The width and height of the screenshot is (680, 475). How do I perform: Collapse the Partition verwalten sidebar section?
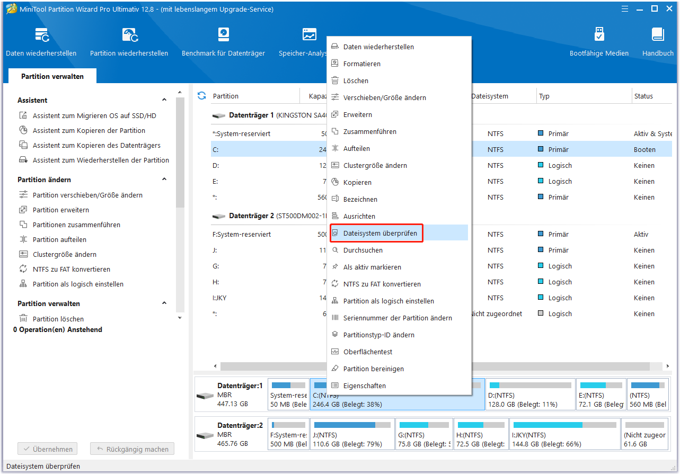pos(164,303)
